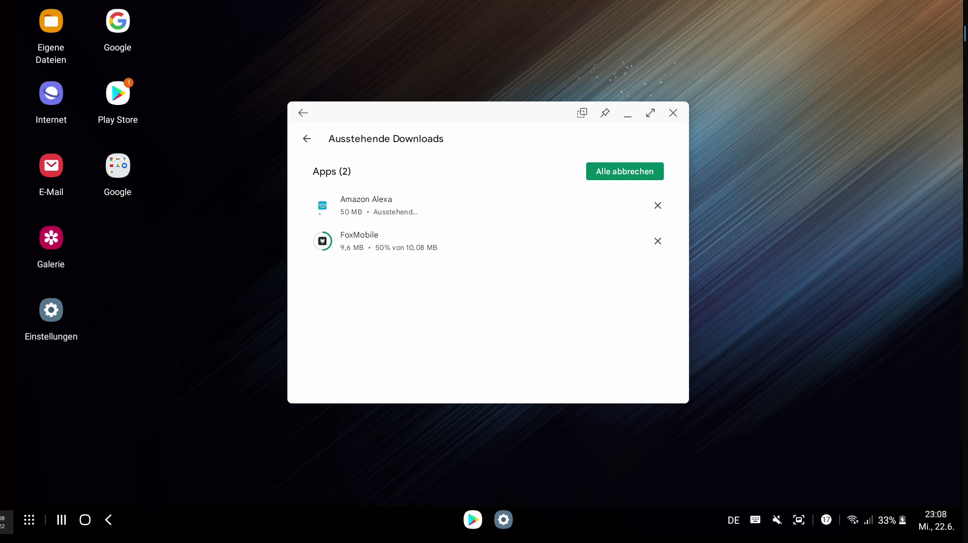
Task: Launch the Galerie app
Action: 51,238
